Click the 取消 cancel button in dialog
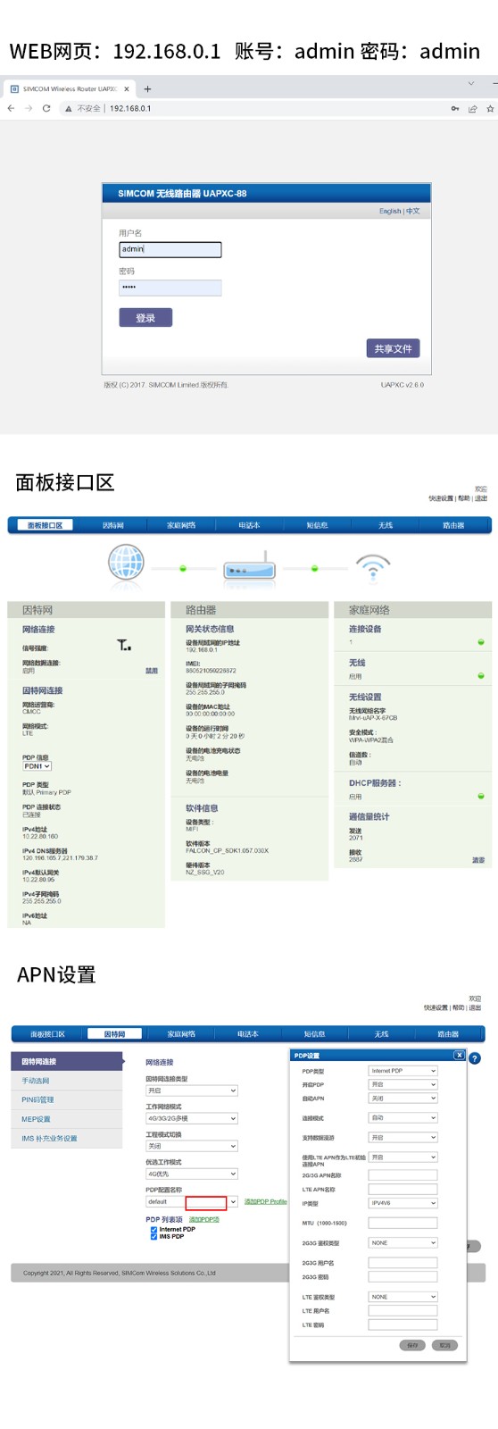The image size is (498, 1429). 444,1345
